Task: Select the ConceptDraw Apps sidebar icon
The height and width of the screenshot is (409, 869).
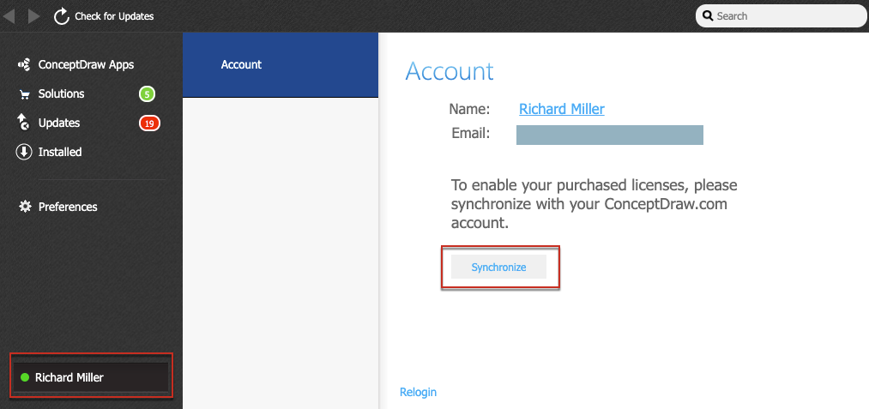Action: (24, 64)
